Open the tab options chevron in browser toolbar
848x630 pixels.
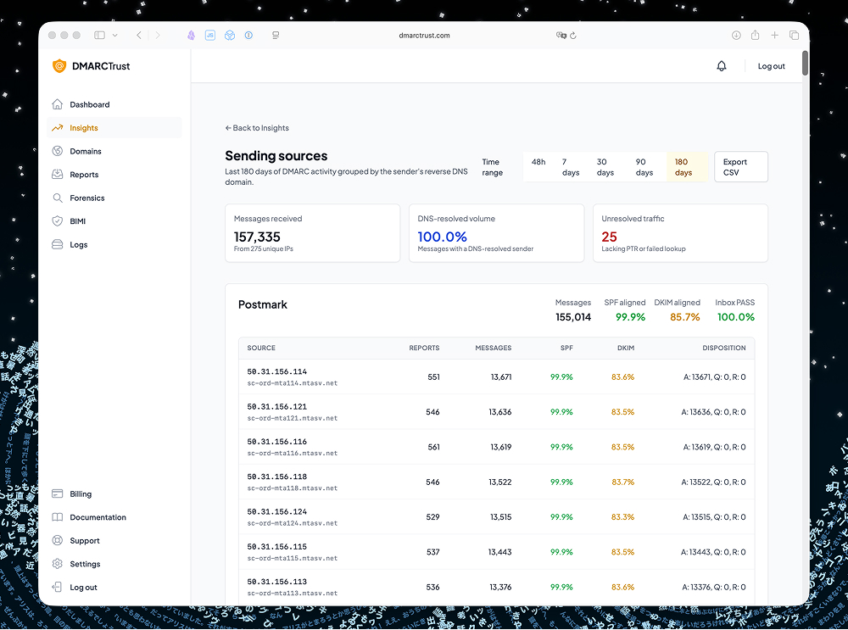pos(115,35)
